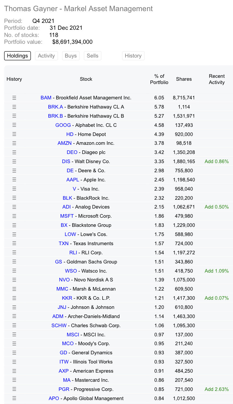Click 'Add 0.50%' activity for Analog Devices

(217, 207)
